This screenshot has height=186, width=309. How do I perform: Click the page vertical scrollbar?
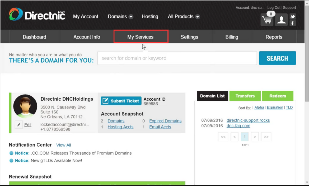point(307,53)
